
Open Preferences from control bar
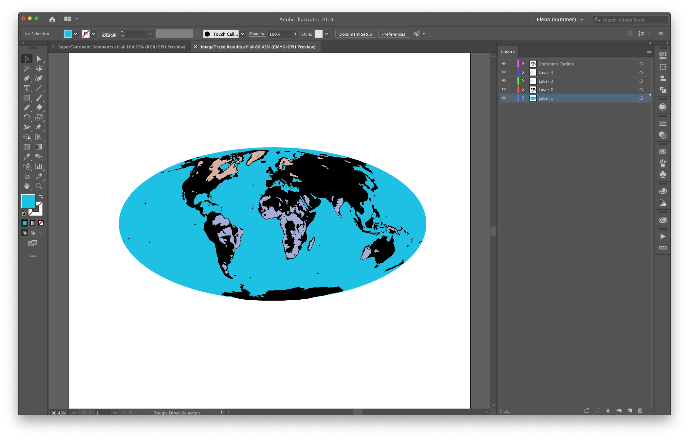393,34
